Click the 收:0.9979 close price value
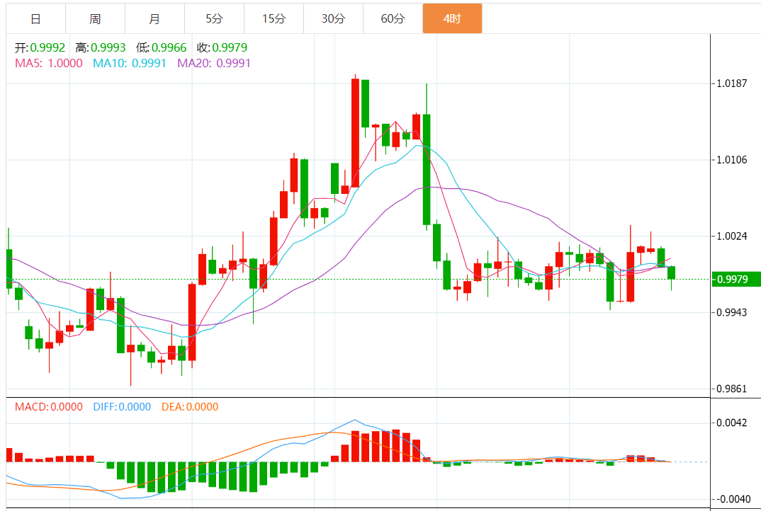This screenshot has width=761, height=511. pos(222,47)
